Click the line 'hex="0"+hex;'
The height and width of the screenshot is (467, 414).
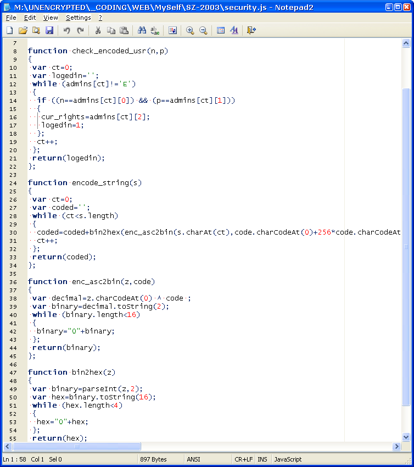(63, 422)
